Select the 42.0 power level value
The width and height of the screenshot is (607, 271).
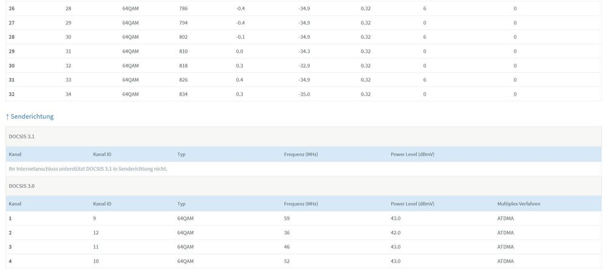click(396, 233)
